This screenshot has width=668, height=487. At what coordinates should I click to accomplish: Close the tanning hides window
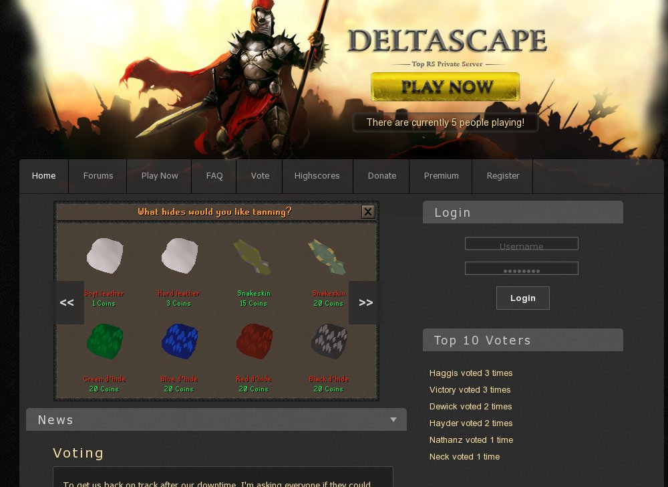(x=368, y=211)
